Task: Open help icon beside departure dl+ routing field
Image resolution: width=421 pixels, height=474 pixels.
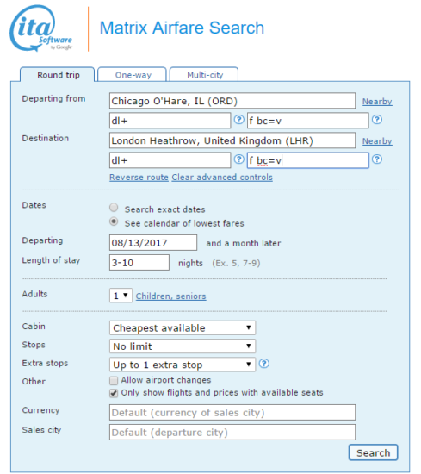Action: point(238,120)
